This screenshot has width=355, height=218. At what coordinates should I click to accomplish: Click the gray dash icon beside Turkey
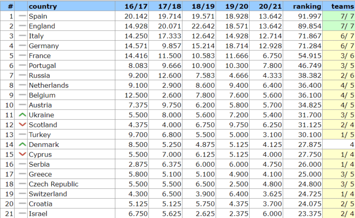[22, 134]
